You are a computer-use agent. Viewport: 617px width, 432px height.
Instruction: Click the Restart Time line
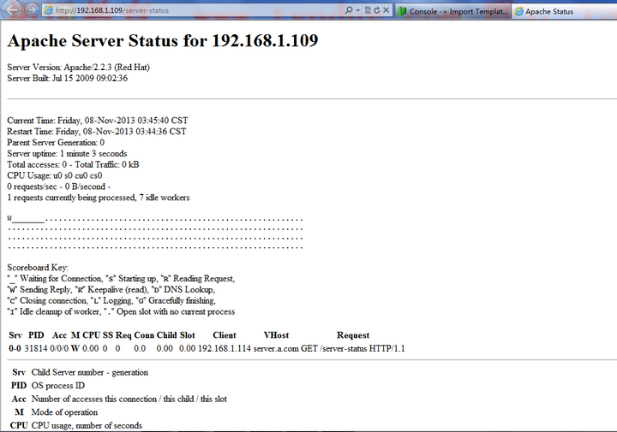(96, 132)
